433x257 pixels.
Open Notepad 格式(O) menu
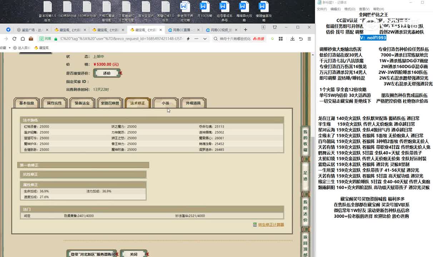point(350,9)
